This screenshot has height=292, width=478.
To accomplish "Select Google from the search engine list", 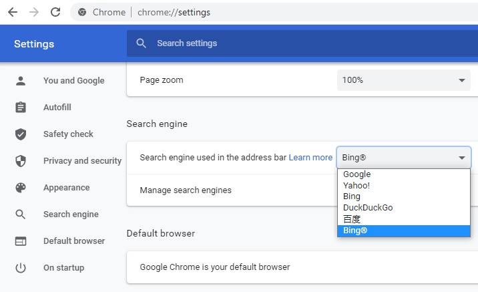I will 357,174.
